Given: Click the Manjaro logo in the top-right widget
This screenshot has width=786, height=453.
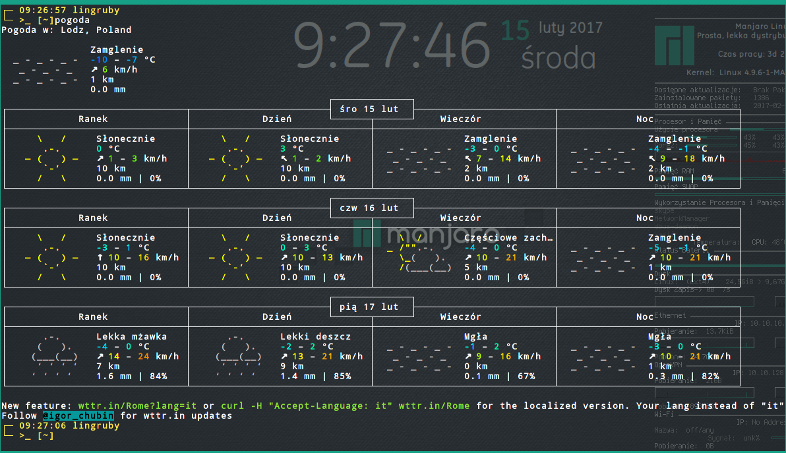Looking at the screenshot, I should [671, 44].
